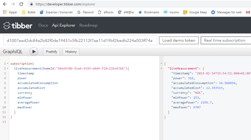Screen dimensions: 251x140
Task: Collapse the liveMeasurement block on line 2
Action: click(x=8, y=68)
